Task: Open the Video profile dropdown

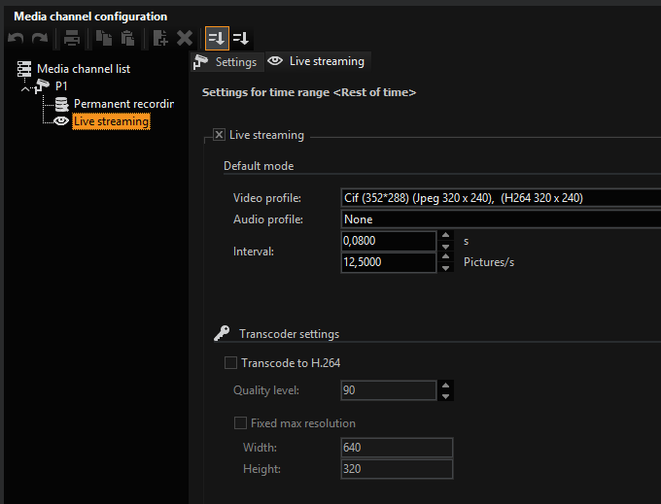Action: (x=500, y=198)
